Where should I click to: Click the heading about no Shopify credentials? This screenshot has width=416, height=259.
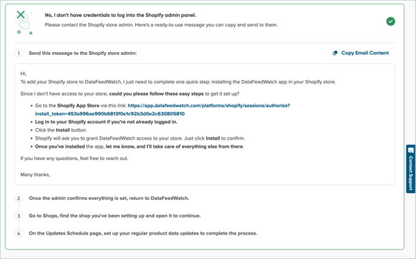point(120,15)
